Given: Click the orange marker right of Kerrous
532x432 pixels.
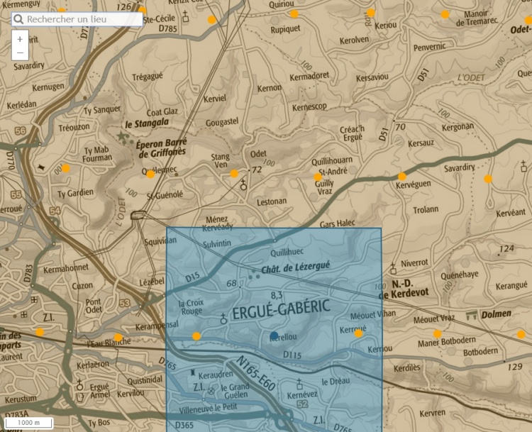Looking at the screenshot, I should 359,333.
